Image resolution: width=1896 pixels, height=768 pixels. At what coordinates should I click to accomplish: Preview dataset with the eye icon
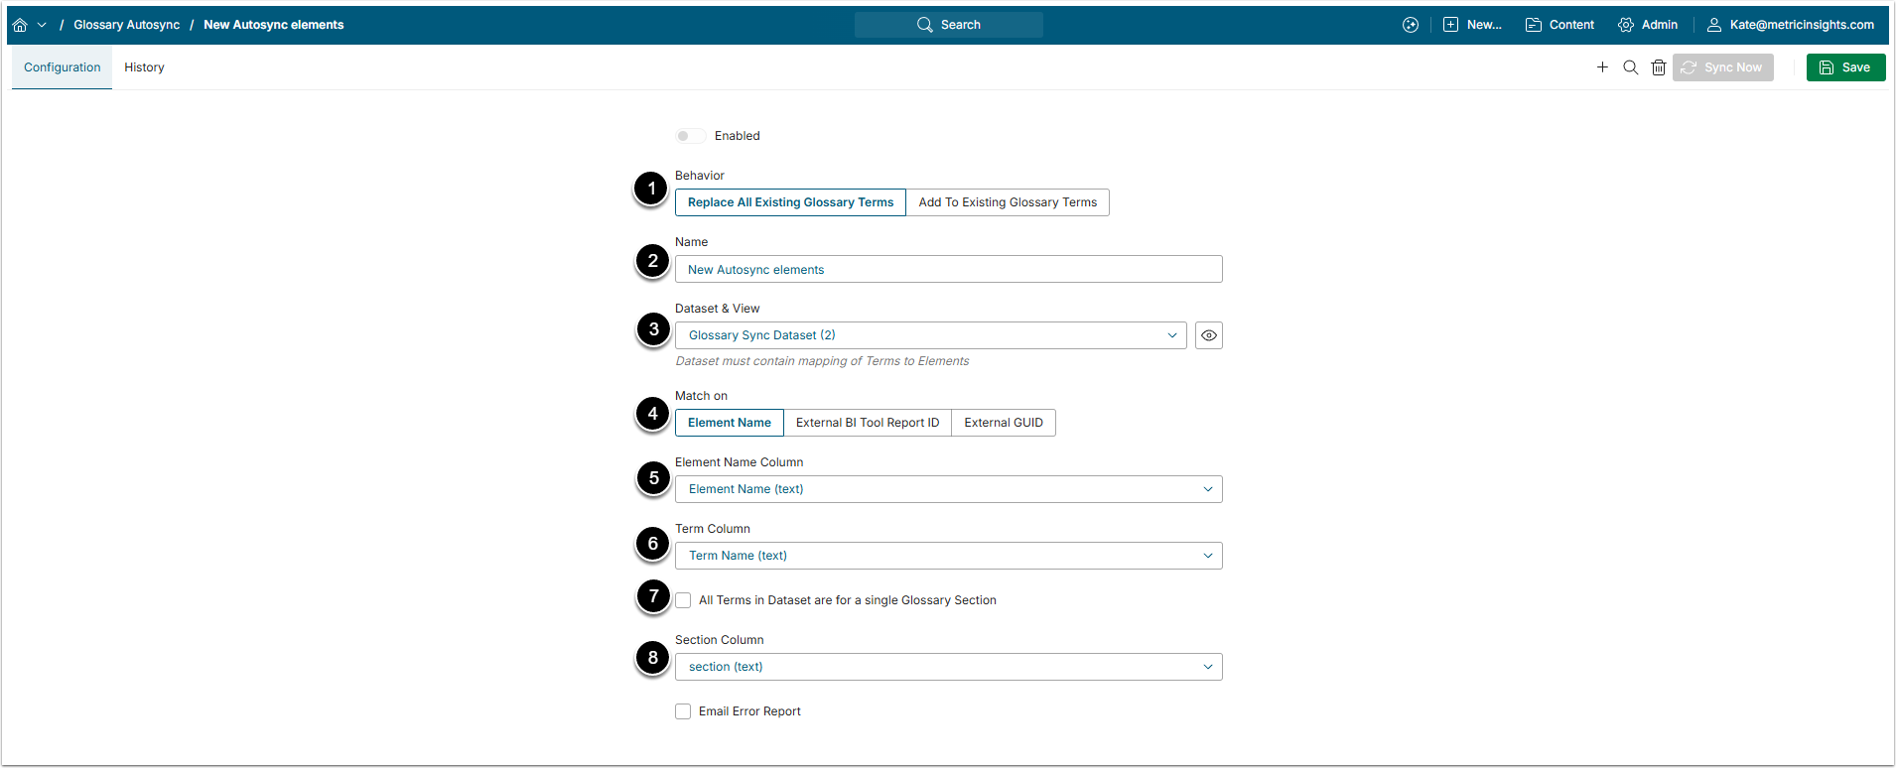[1208, 335]
